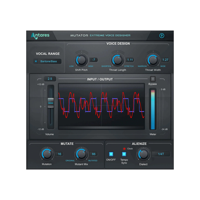Click the WIDE label
The height and width of the screenshot is (200, 200).
pos(163,66)
